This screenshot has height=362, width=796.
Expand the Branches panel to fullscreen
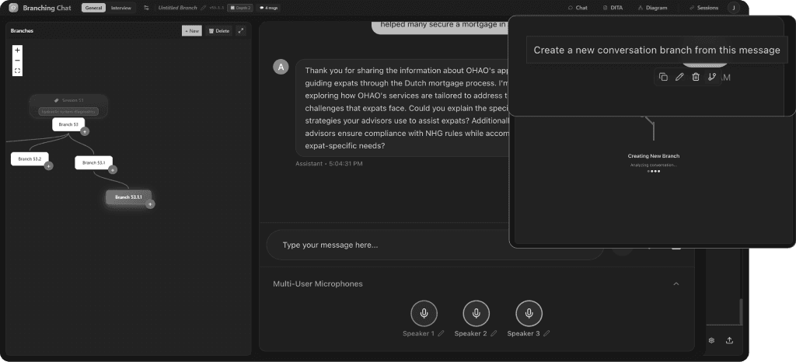point(241,31)
